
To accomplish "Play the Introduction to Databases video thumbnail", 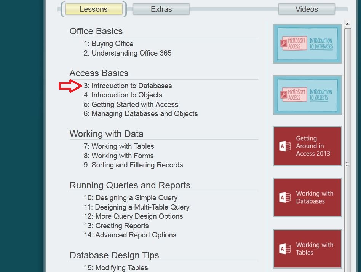I will point(307,43).
